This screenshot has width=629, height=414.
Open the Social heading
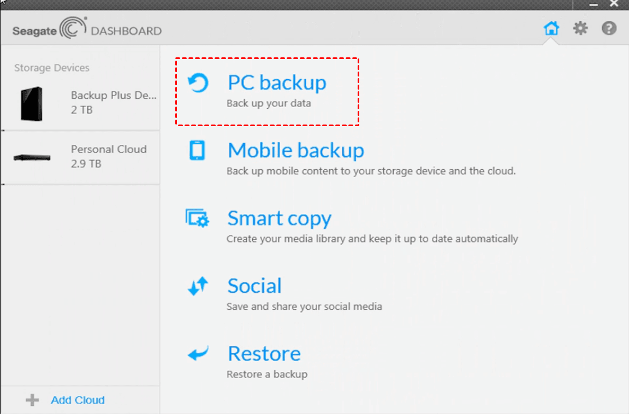tap(254, 286)
